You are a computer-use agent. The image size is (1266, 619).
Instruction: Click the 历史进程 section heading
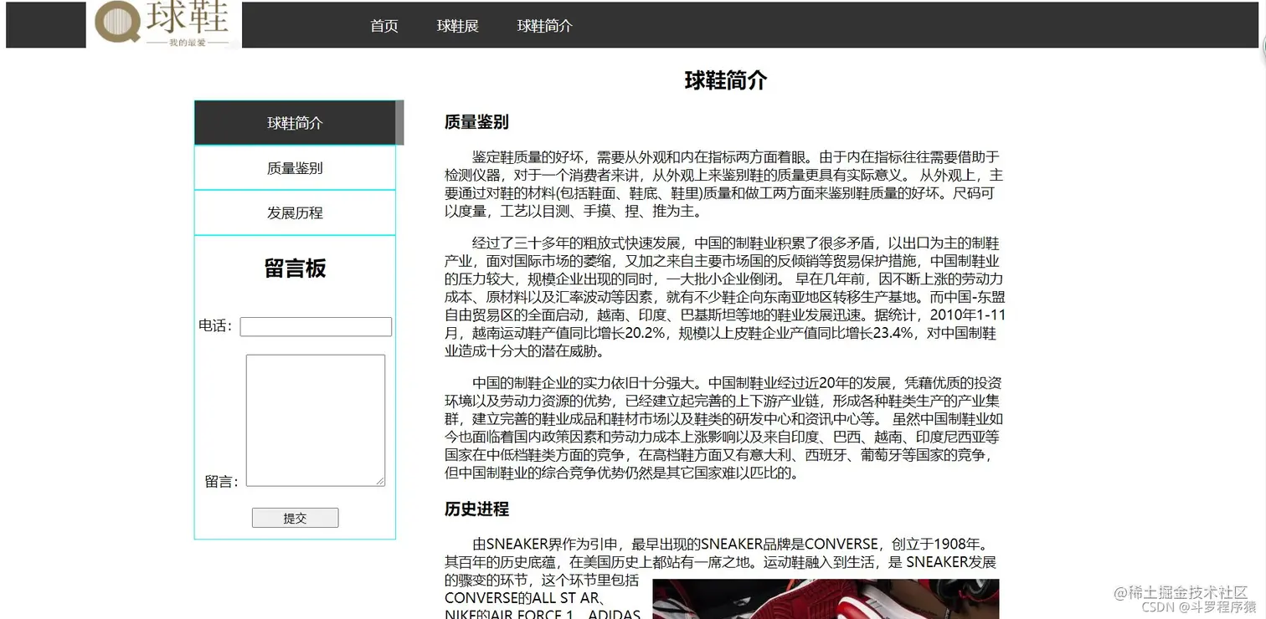tap(476, 509)
